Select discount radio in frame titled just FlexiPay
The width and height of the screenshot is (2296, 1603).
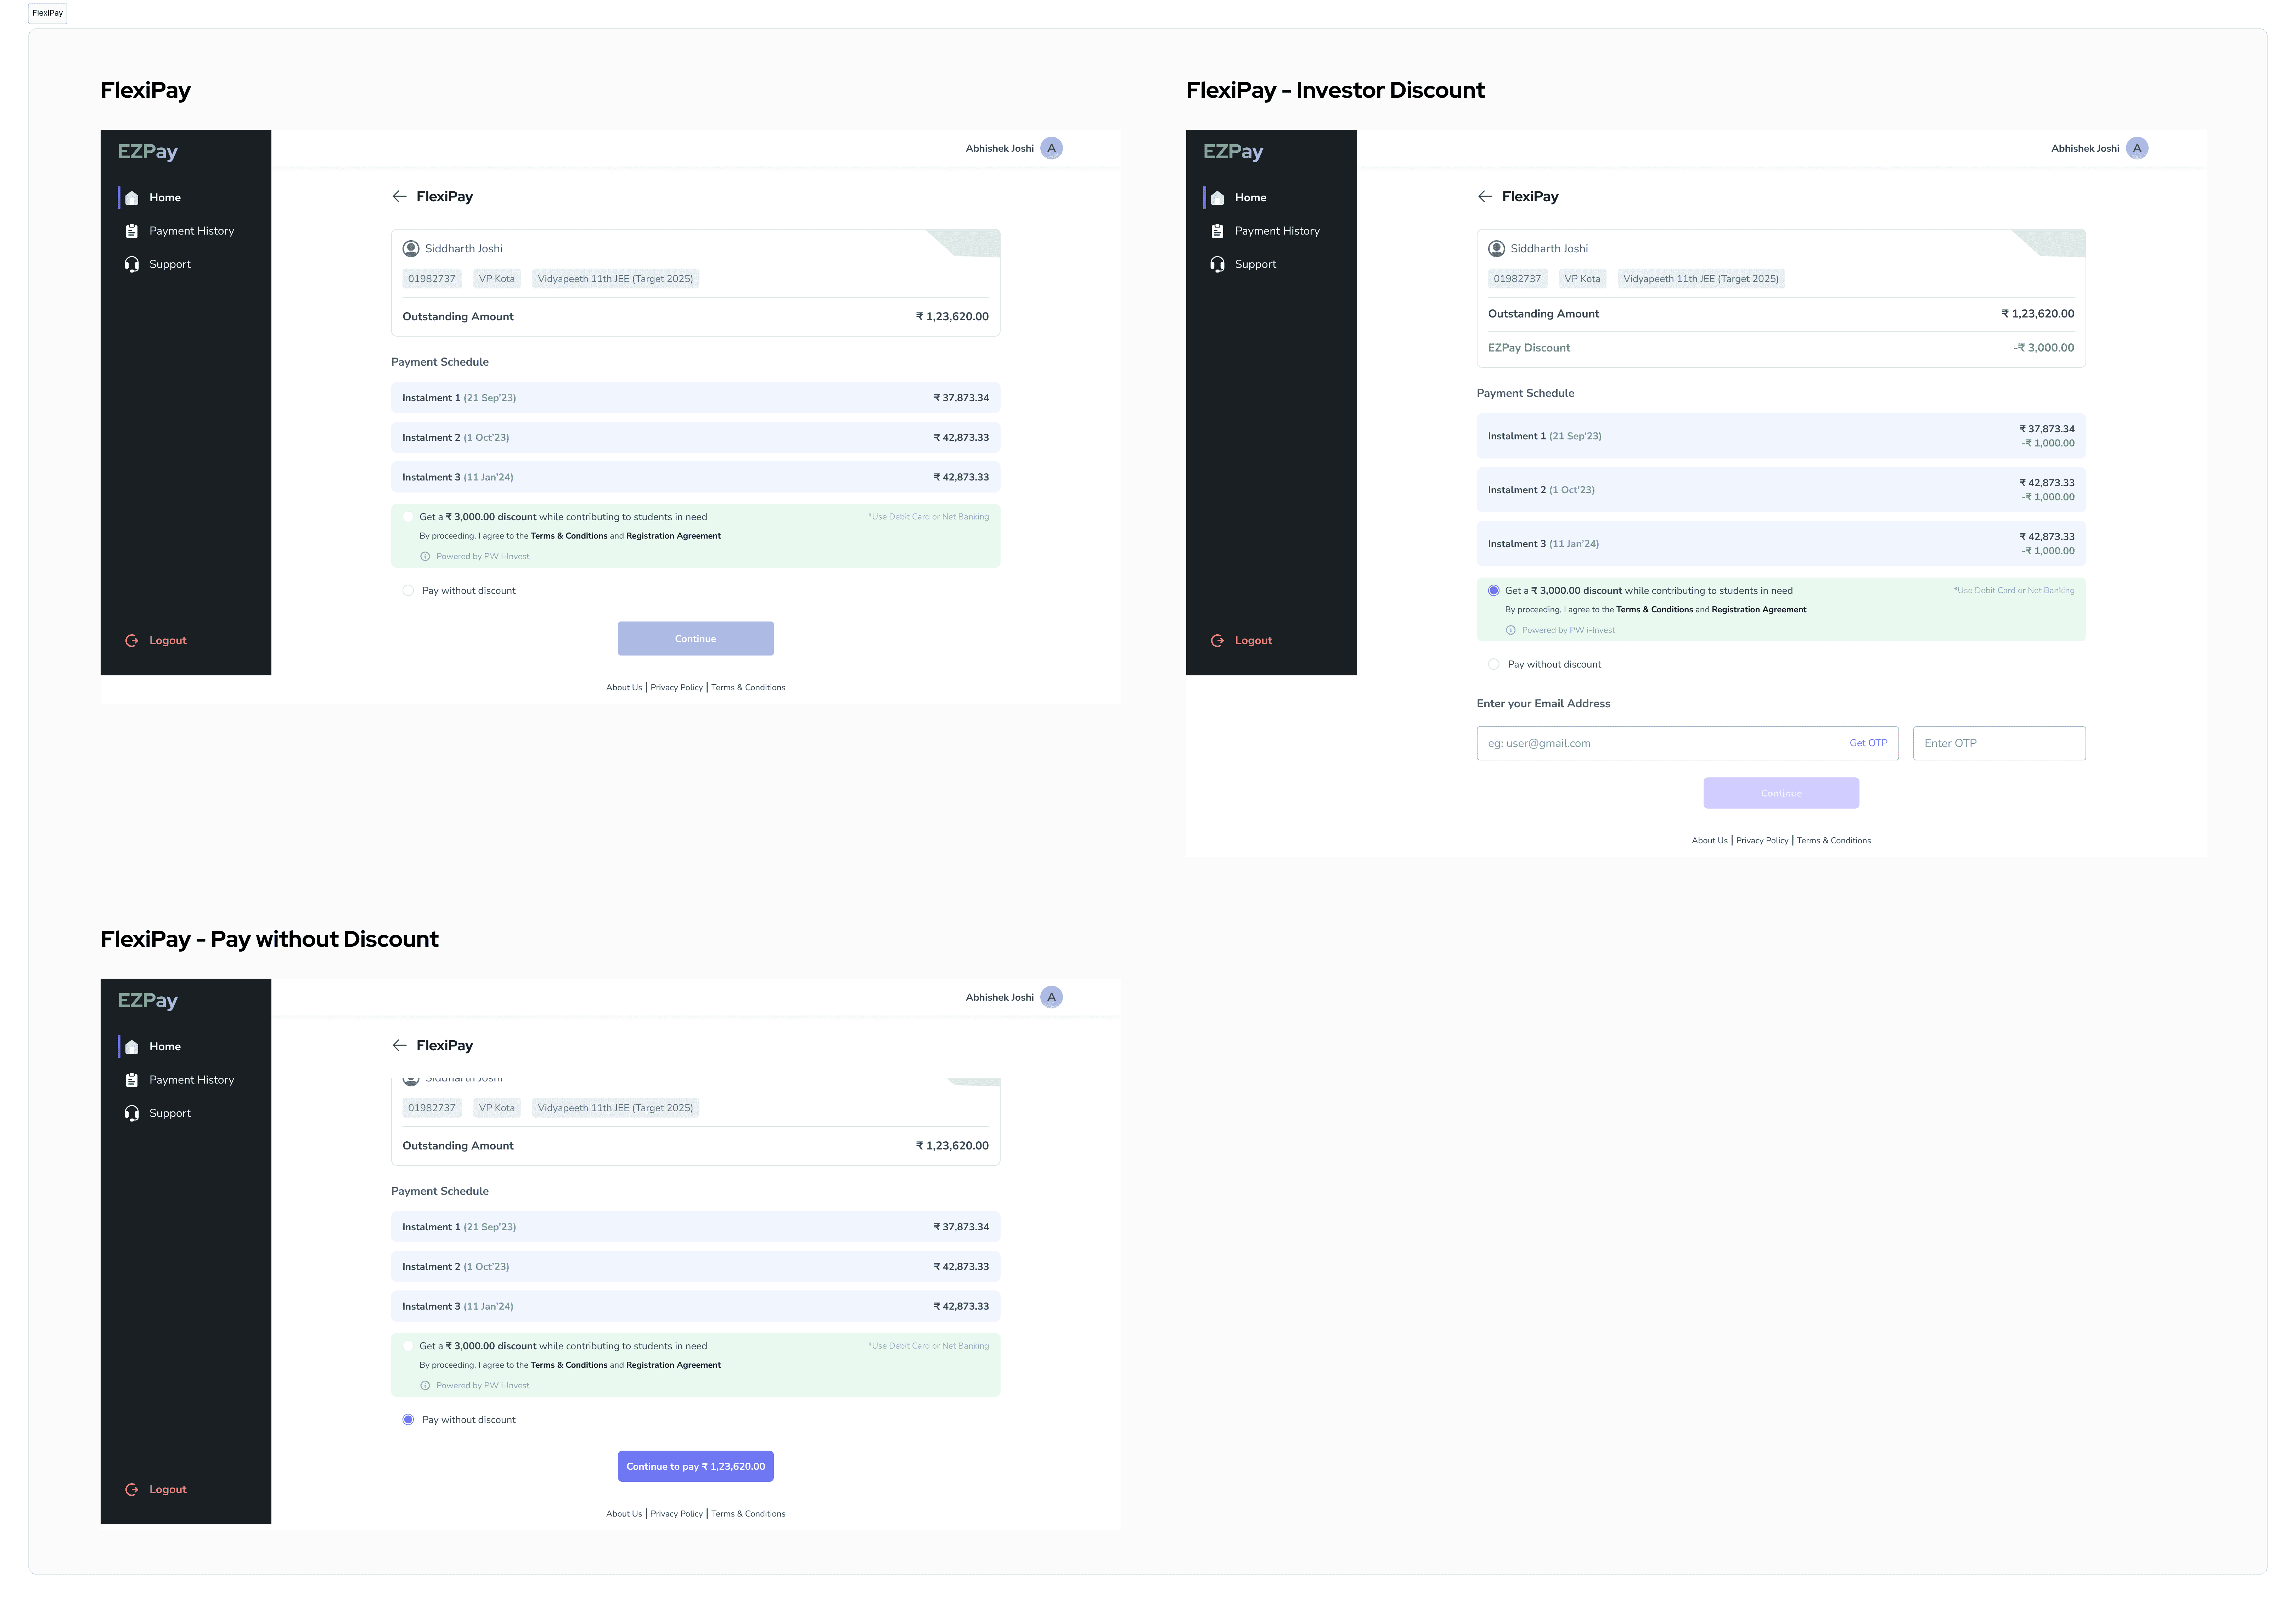[x=408, y=517]
